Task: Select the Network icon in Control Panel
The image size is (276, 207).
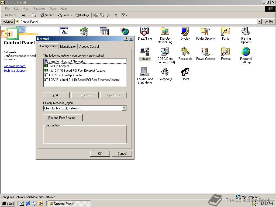Action: pos(145,54)
